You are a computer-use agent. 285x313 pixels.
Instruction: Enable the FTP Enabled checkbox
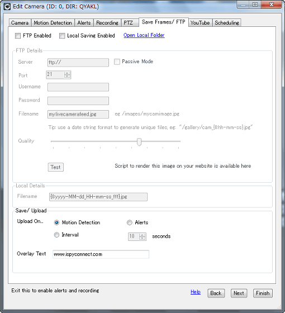click(x=18, y=36)
